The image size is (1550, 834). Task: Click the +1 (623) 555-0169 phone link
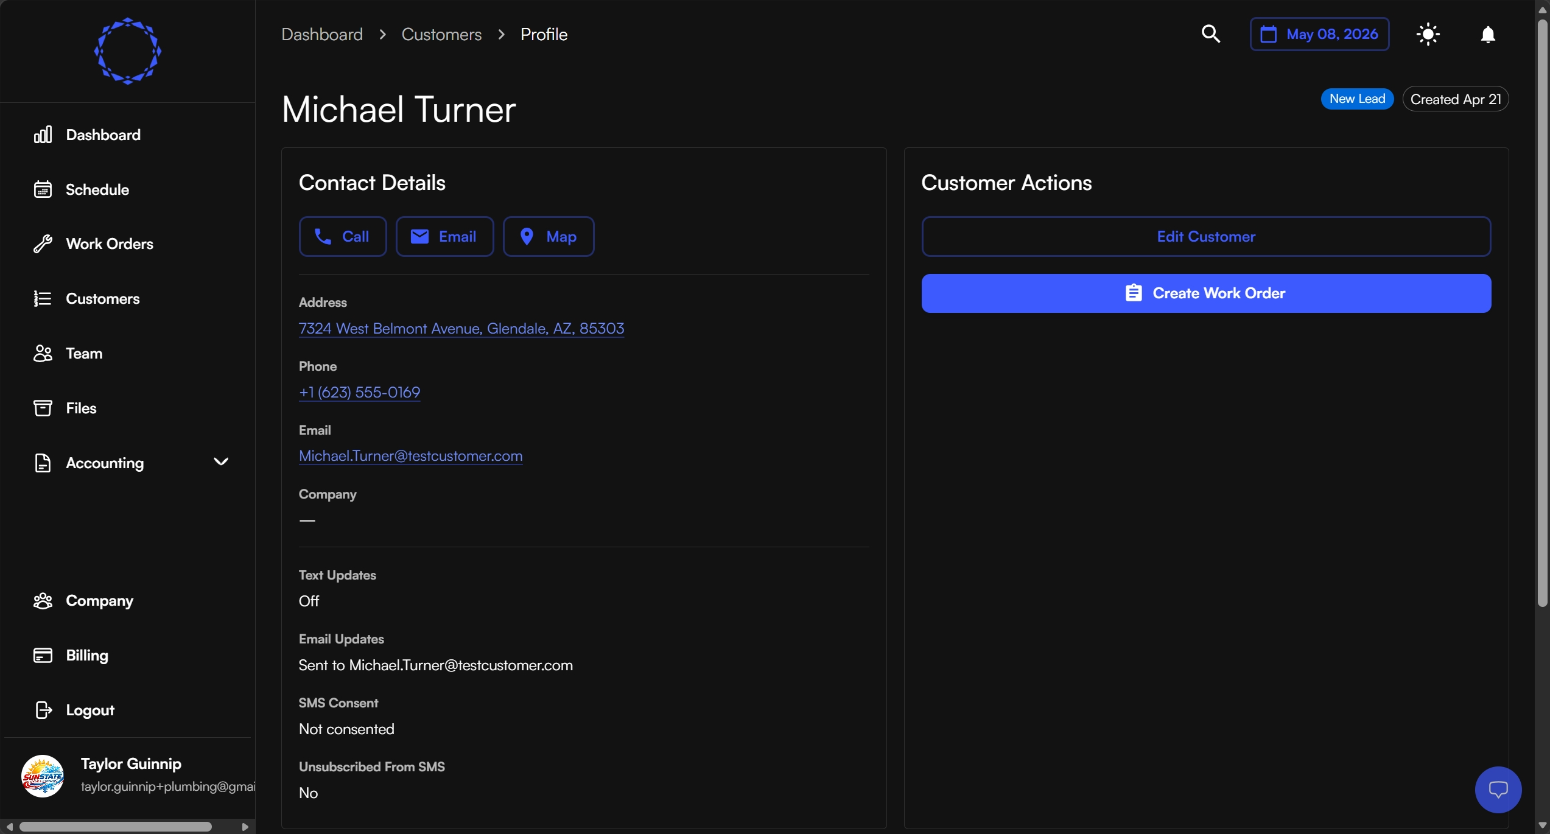[359, 393]
